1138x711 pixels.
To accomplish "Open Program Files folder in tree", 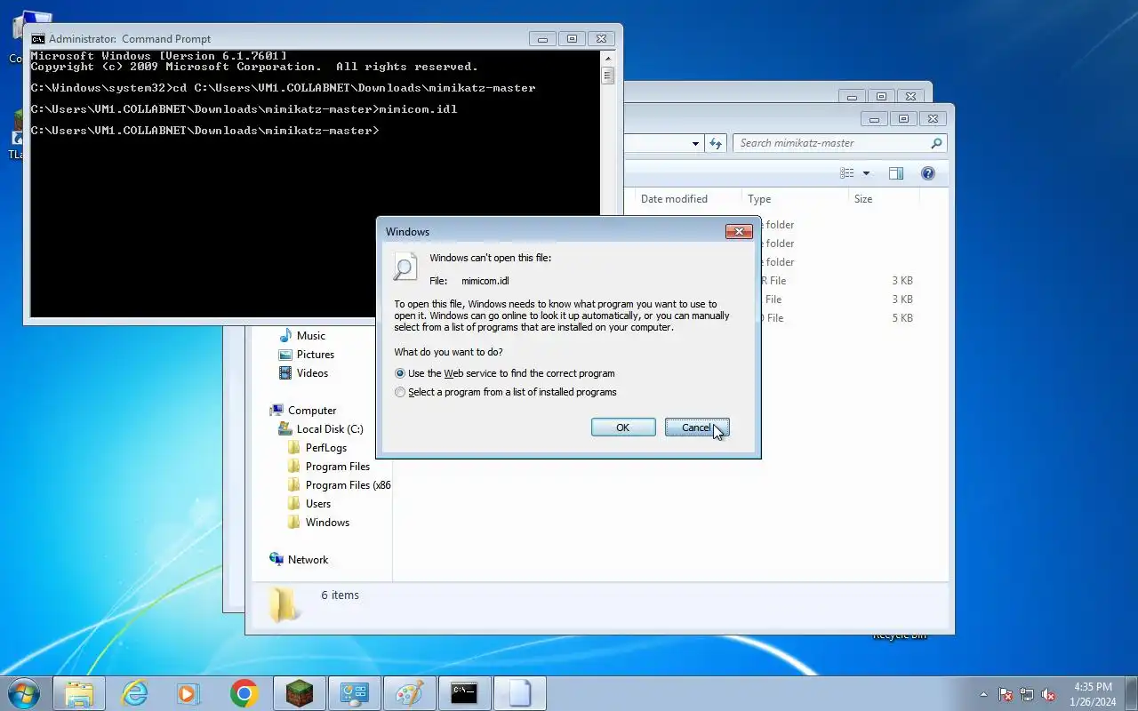I will 338,467.
